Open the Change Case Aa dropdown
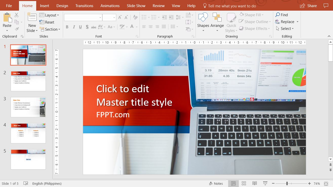Screen dimensions: 333x187 click(x=111, y=27)
